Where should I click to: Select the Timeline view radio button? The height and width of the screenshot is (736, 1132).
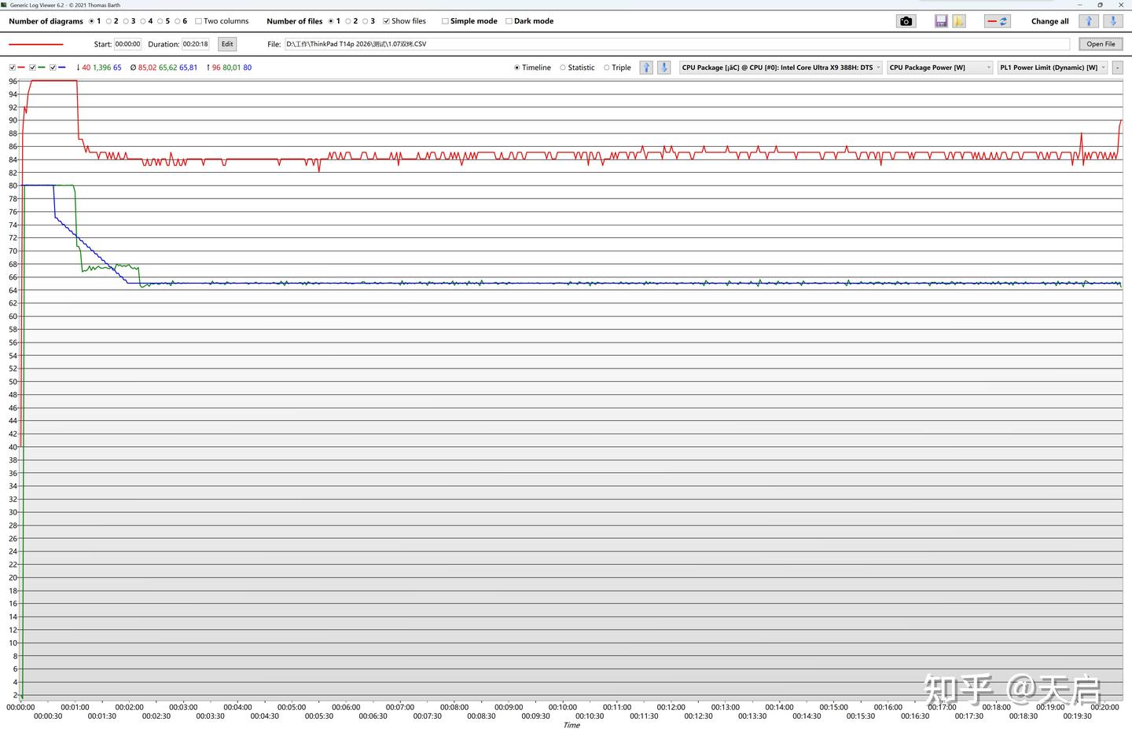(517, 68)
